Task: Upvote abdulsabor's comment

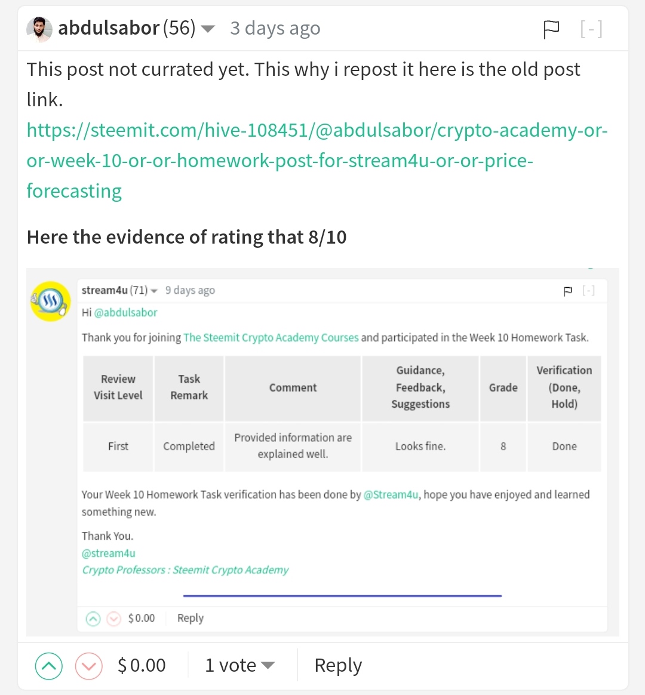Action: click(49, 666)
